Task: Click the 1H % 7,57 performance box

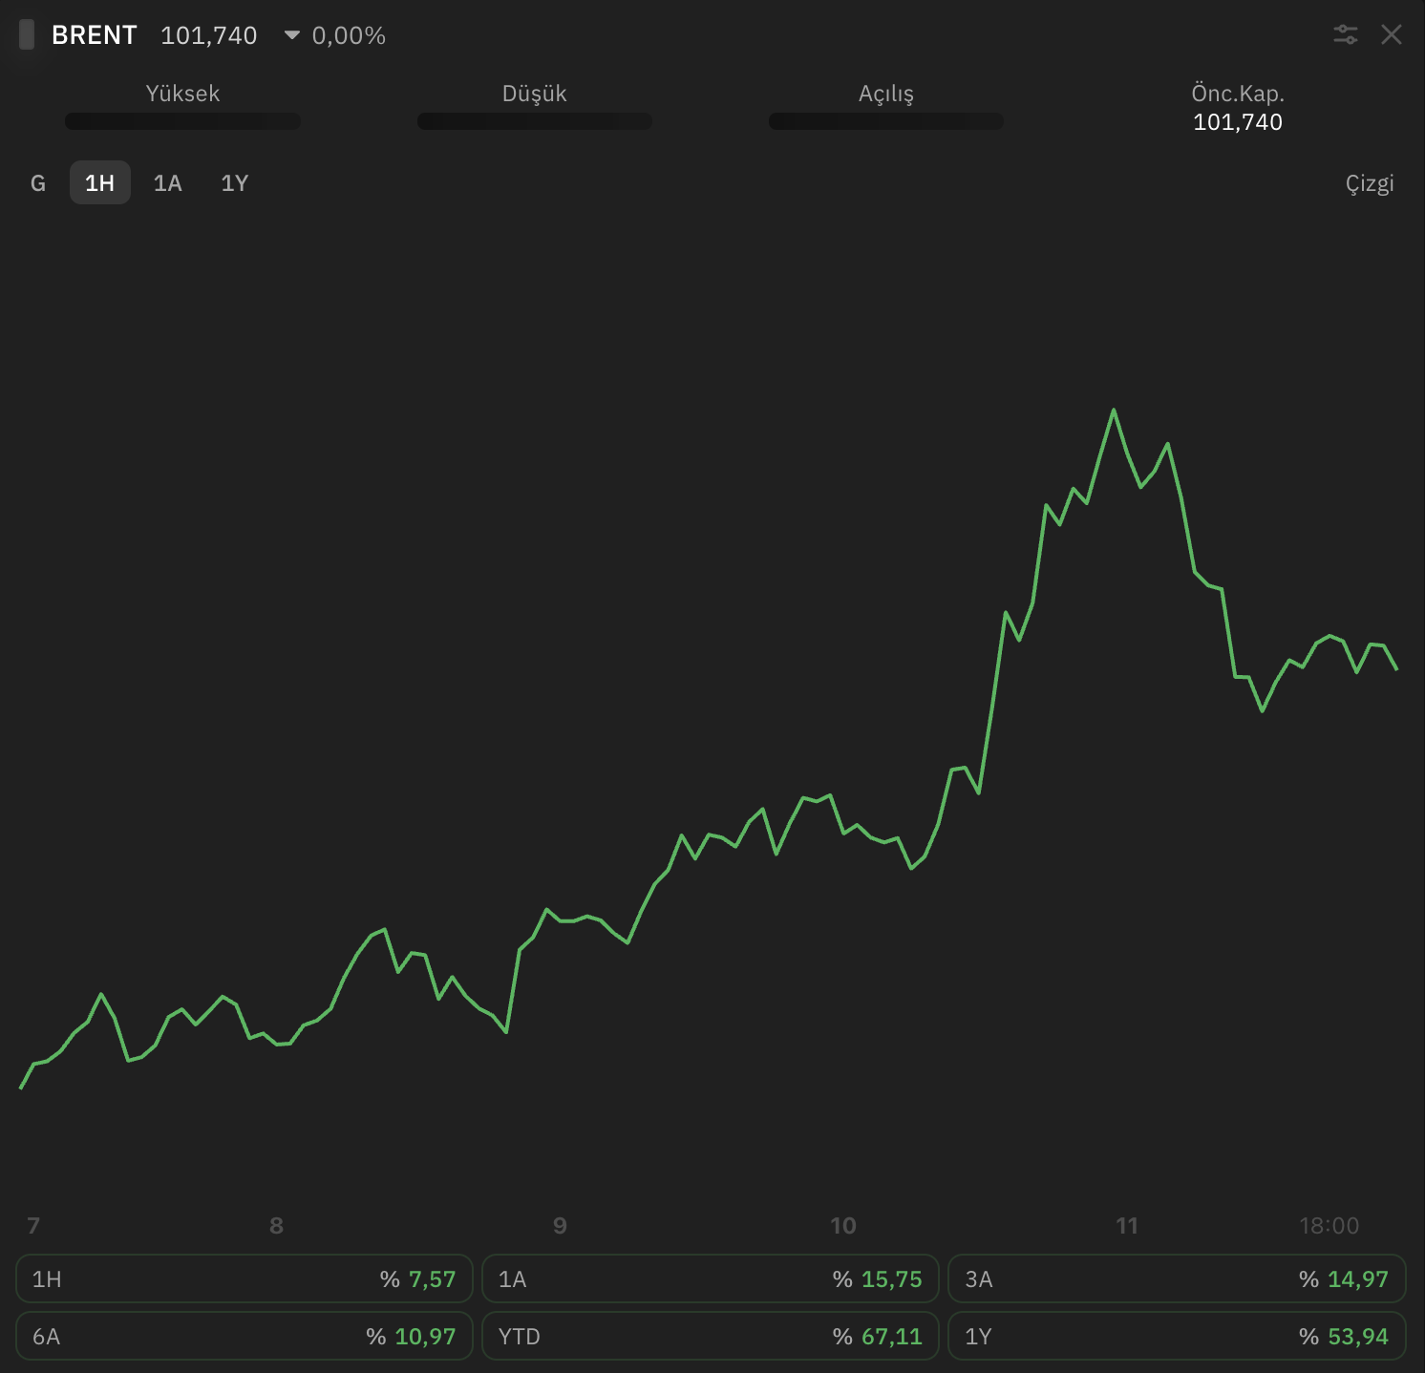Action: click(x=245, y=1278)
